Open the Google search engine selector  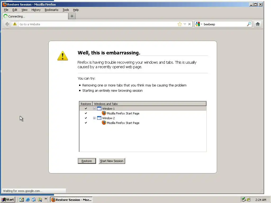(199, 24)
